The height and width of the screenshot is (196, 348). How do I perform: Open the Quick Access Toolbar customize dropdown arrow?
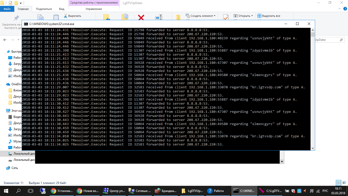21,3
